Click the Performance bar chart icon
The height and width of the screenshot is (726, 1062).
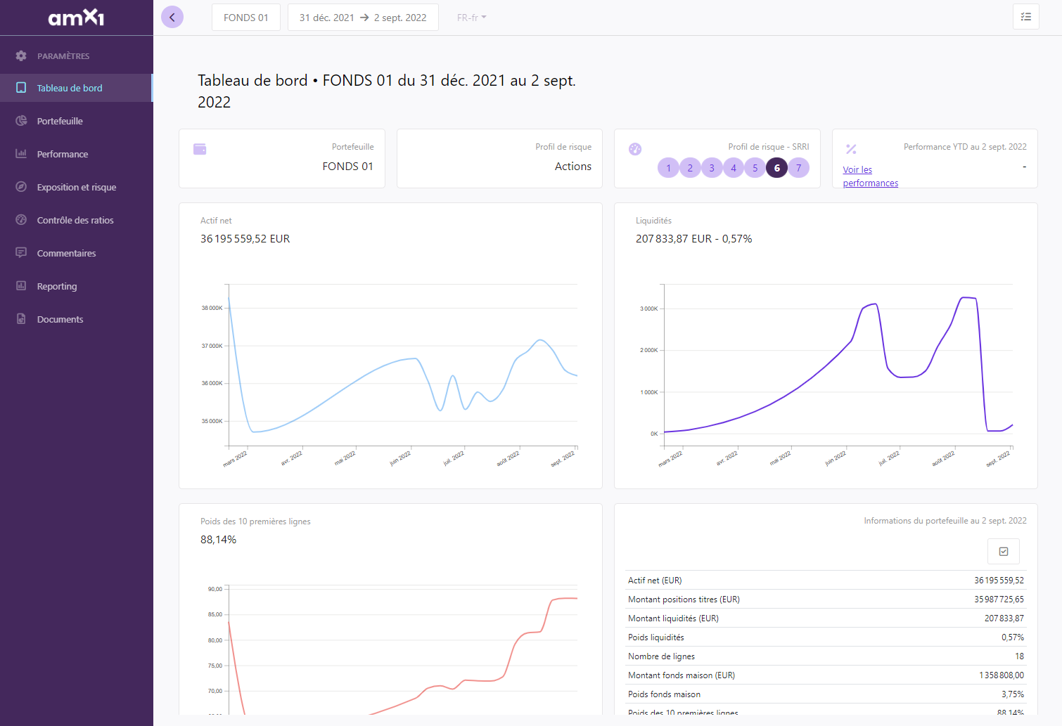21,154
